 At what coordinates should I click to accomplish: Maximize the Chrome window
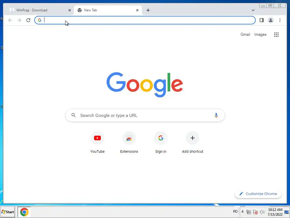(x=270, y=6)
